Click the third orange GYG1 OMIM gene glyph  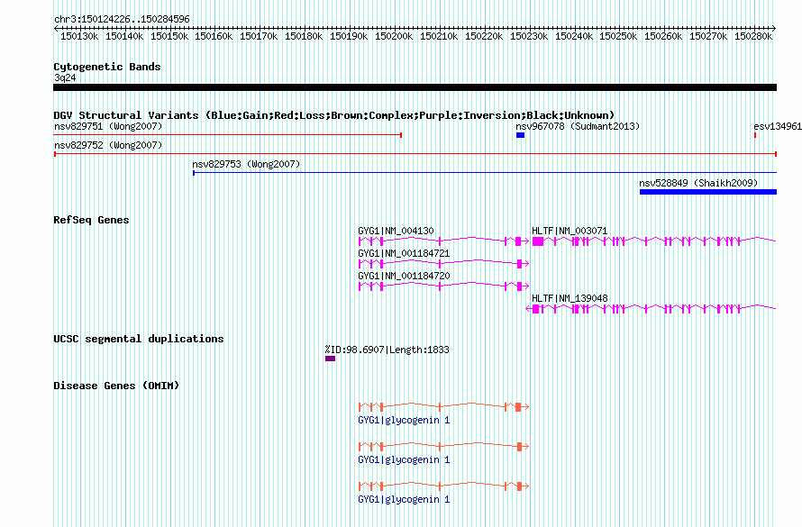click(443, 486)
